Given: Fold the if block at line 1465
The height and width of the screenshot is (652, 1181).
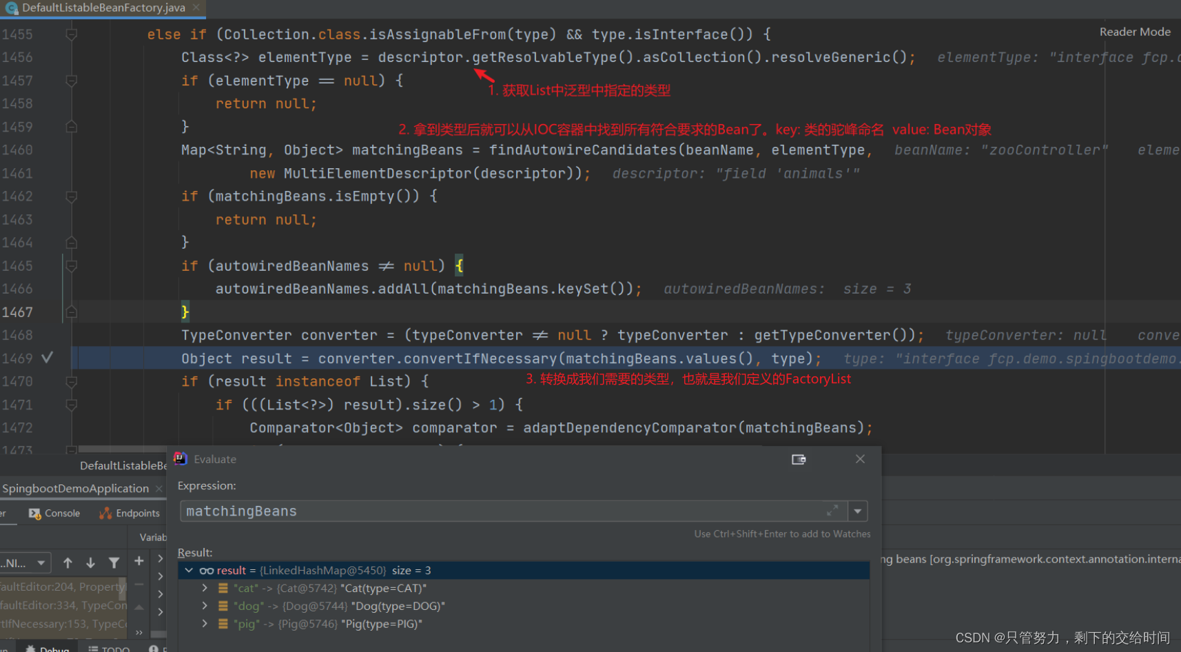Looking at the screenshot, I should click(x=71, y=266).
